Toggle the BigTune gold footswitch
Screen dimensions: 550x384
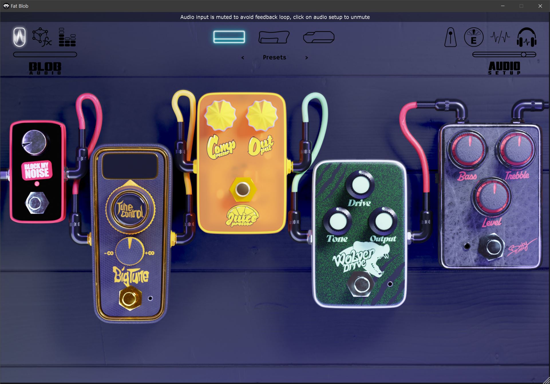(130, 299)
